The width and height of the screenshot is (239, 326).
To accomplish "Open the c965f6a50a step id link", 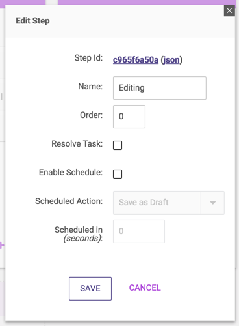I will [x=136, y=60].
